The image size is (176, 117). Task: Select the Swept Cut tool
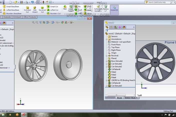point(52,6)
